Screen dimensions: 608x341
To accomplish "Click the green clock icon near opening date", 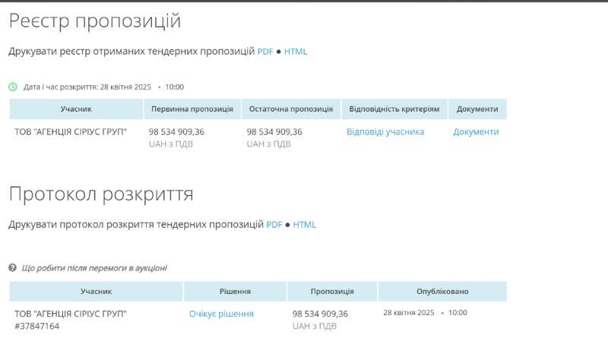I will click(x=13, y=87).
